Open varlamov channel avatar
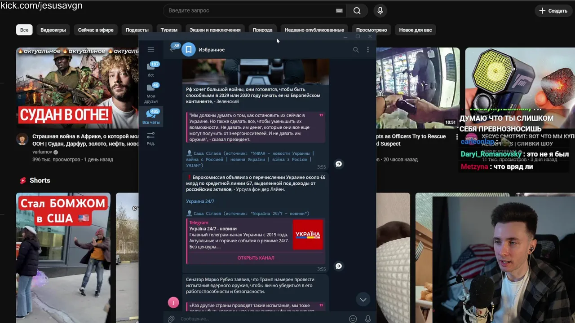 [22, 139]
